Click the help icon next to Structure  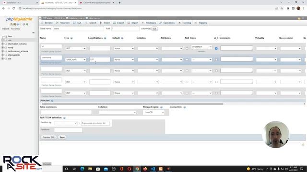click(52, 101)
